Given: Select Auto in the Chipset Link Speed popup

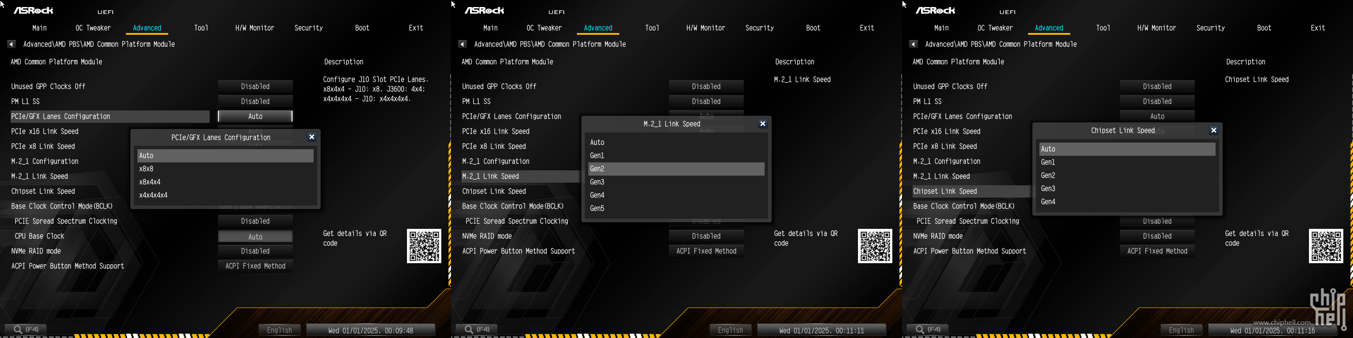Looking at the screenshot, I should click(1127, 149).
